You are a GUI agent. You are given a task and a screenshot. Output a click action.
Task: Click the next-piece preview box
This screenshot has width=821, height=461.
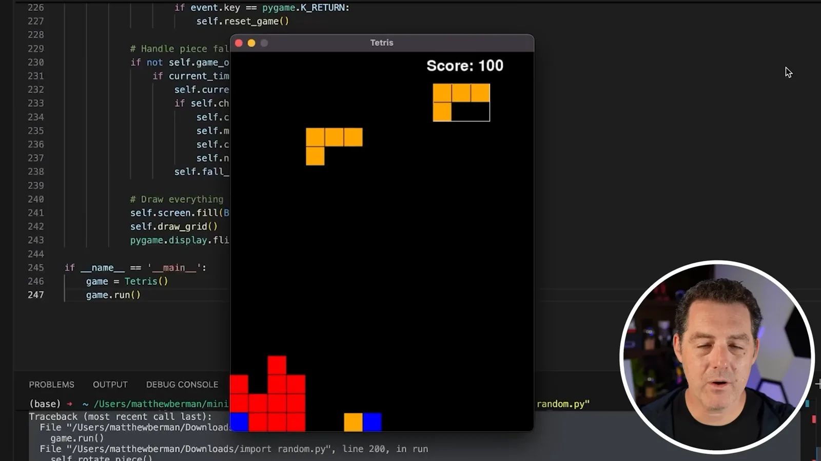pos(461,102)
